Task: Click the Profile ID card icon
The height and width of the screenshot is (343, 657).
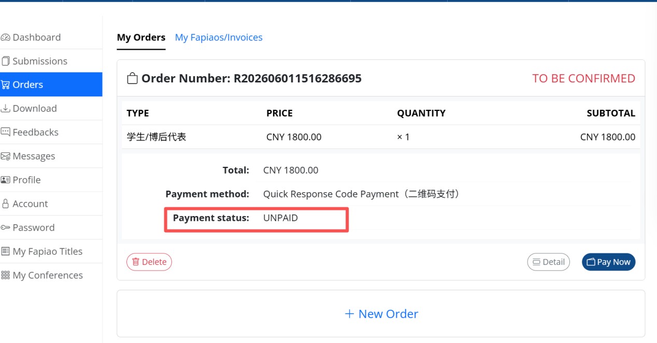Action: (6, 180)
